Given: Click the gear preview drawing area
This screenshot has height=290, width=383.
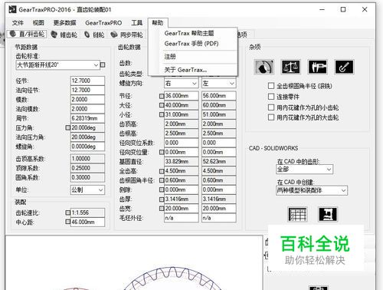Looking at the screenshot, I should (134, 263).
